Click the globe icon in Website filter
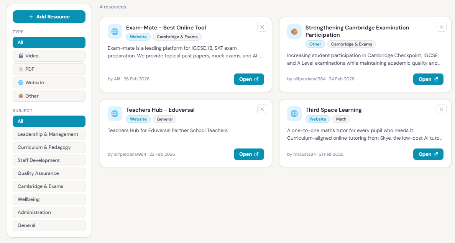 pyautogui.click(x=21, y=83)
